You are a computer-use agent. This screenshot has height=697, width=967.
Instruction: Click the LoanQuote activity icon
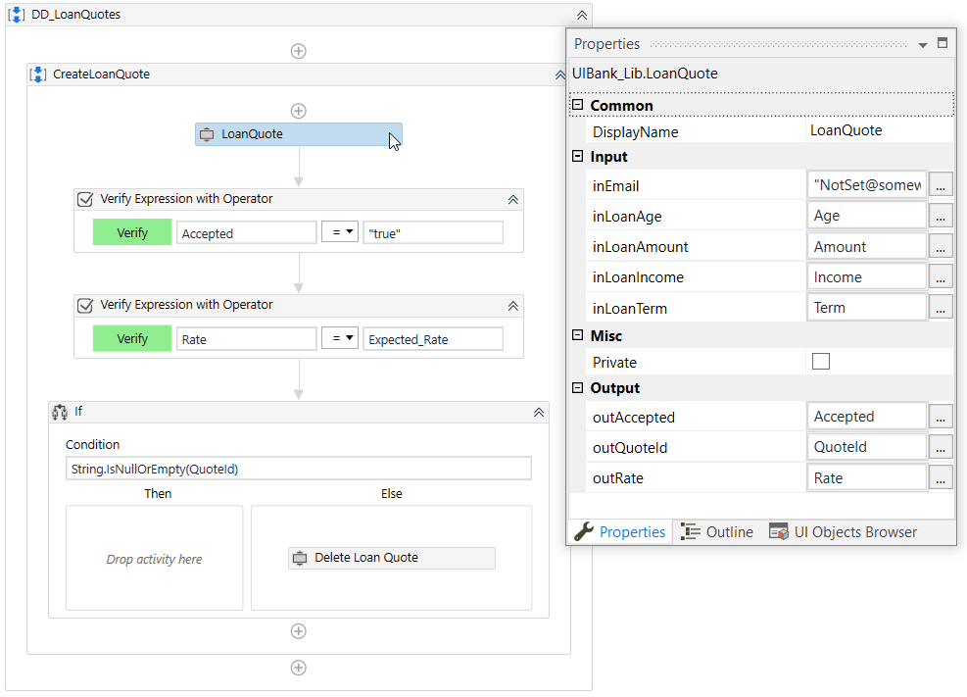coord(207,134)
